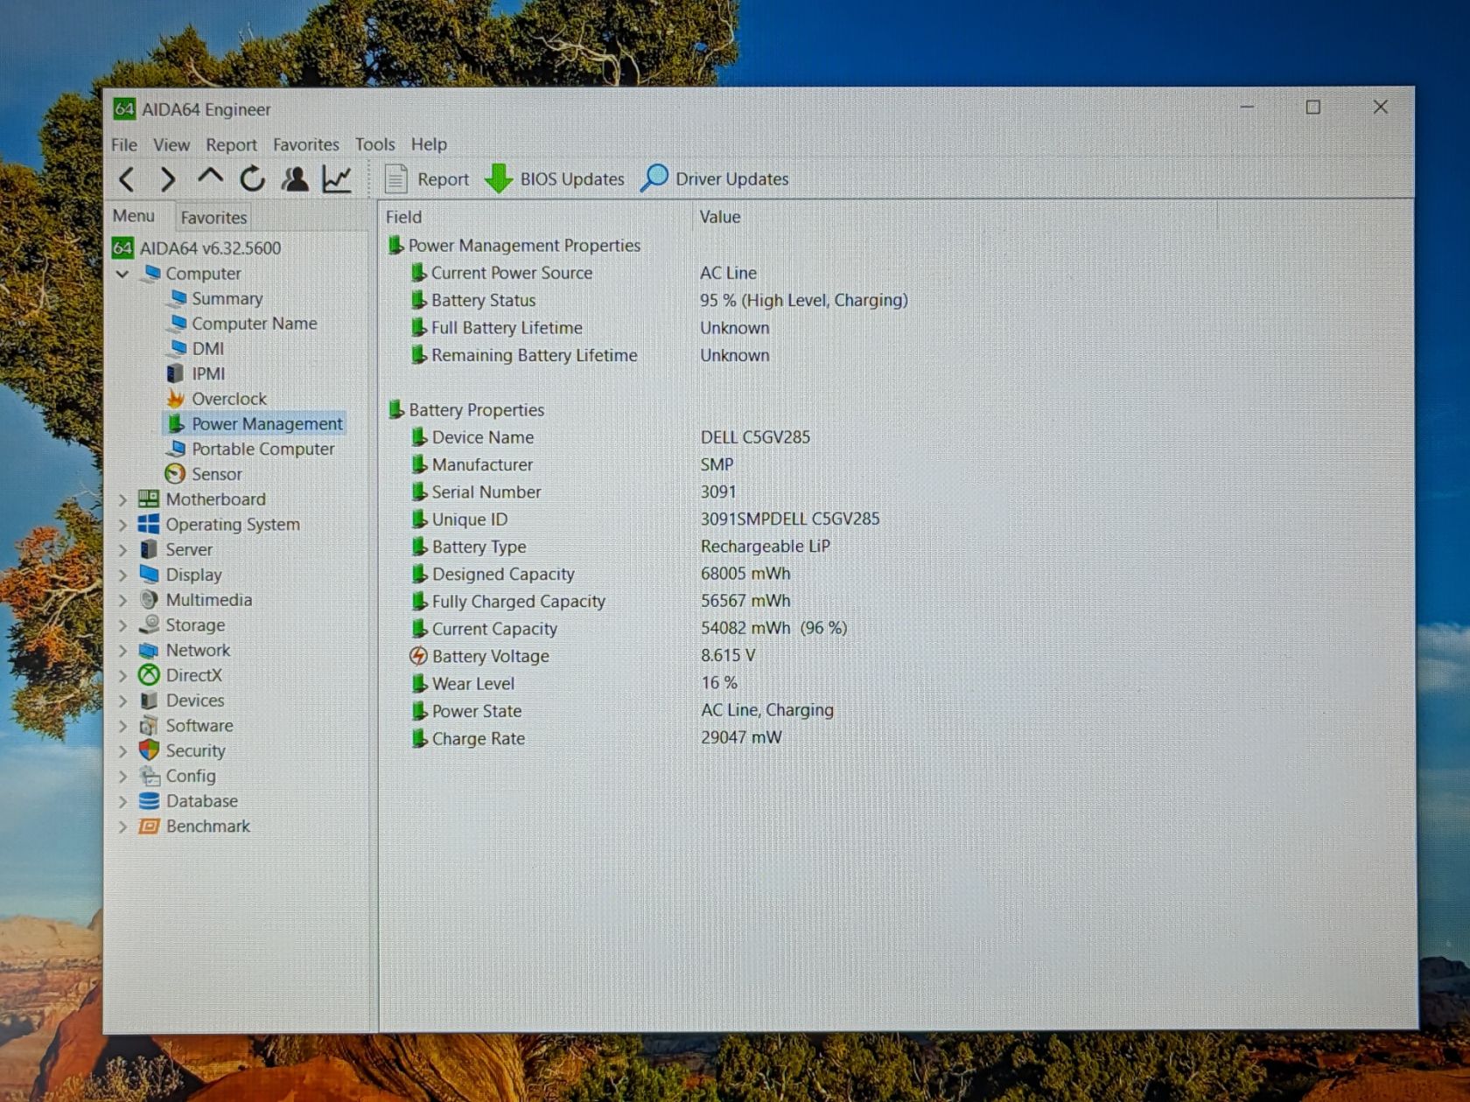
Task: Expand the Operating System tree node
Action: 122,525
